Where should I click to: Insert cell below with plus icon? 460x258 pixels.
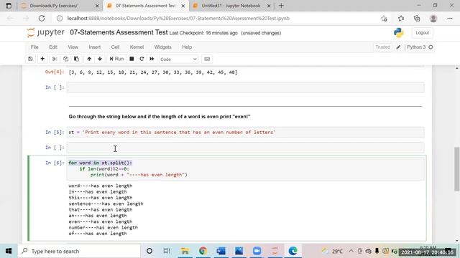click(x=42, y=59)
